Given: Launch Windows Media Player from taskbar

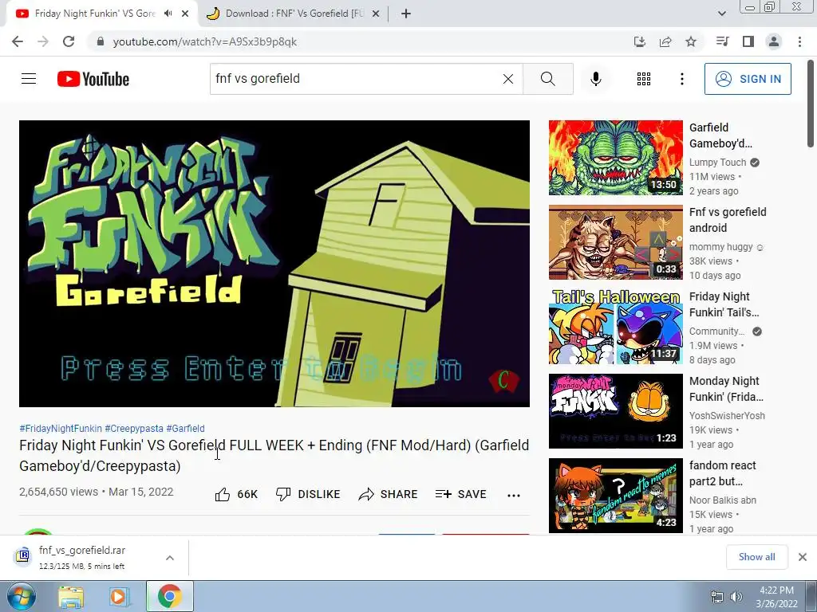Looking at the screenshot, I should point(118,596).
